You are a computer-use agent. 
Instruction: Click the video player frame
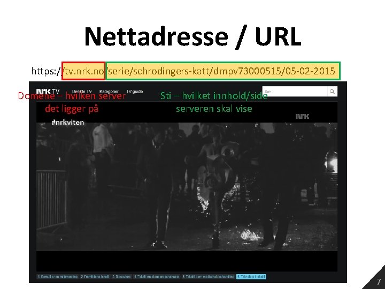click(x=187, y=187)
